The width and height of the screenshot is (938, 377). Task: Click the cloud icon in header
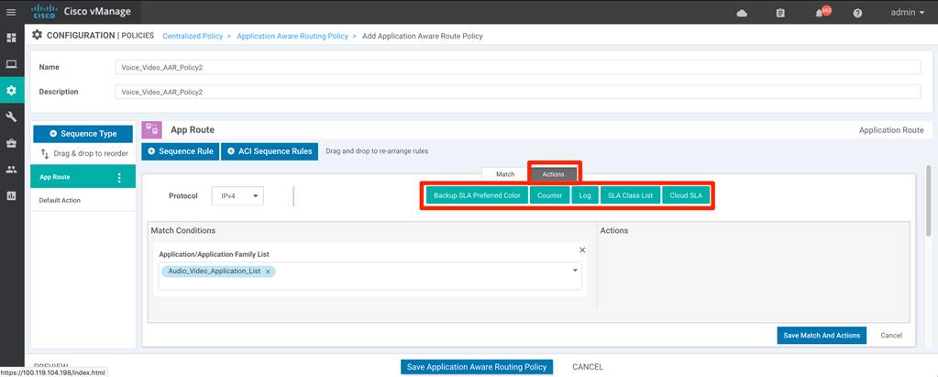click(742, 13)
